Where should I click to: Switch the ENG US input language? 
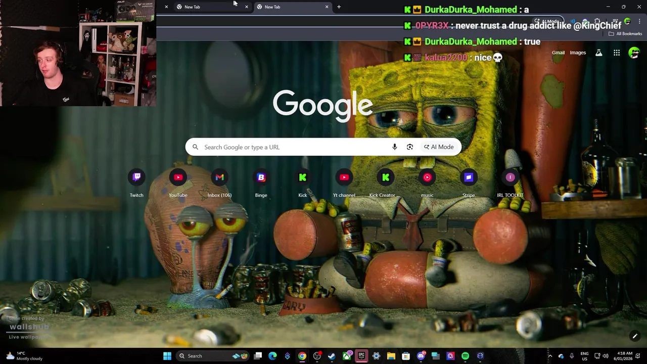(x=584, y=356)
